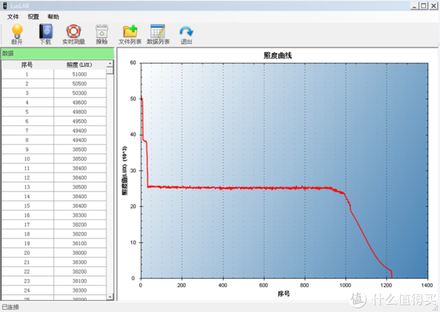Click the 序号 column header

(27, 65)
